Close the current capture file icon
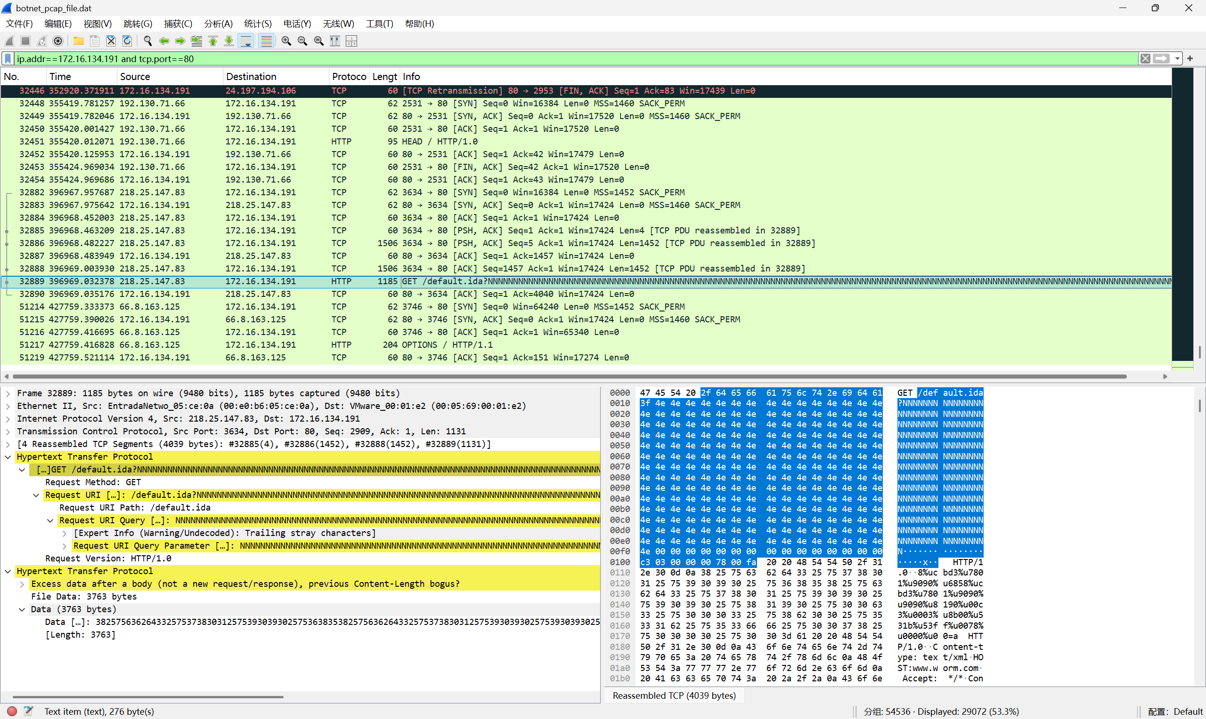This screenshot has width=1206, height=719. coord(111,41)
